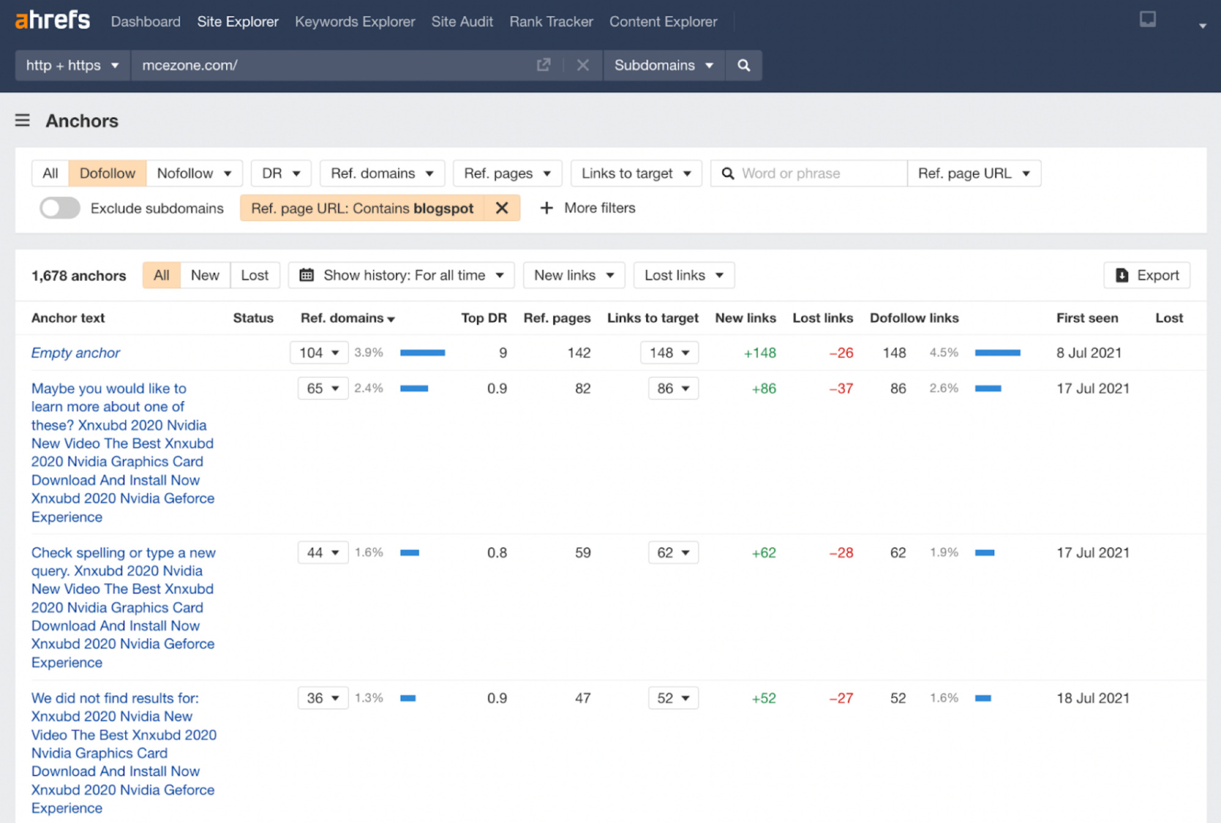Clear the URL field with the X icon

[583, 65]
